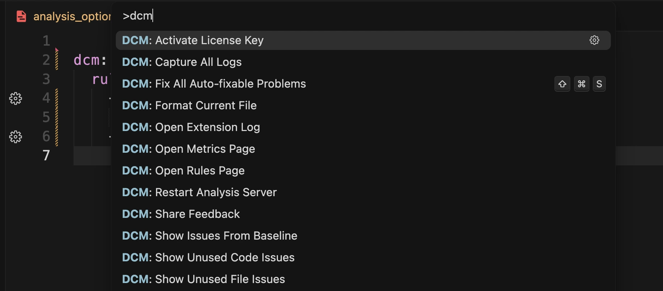
Task: Click the settings gear next to line 6
Action: (x=16, y=137)
